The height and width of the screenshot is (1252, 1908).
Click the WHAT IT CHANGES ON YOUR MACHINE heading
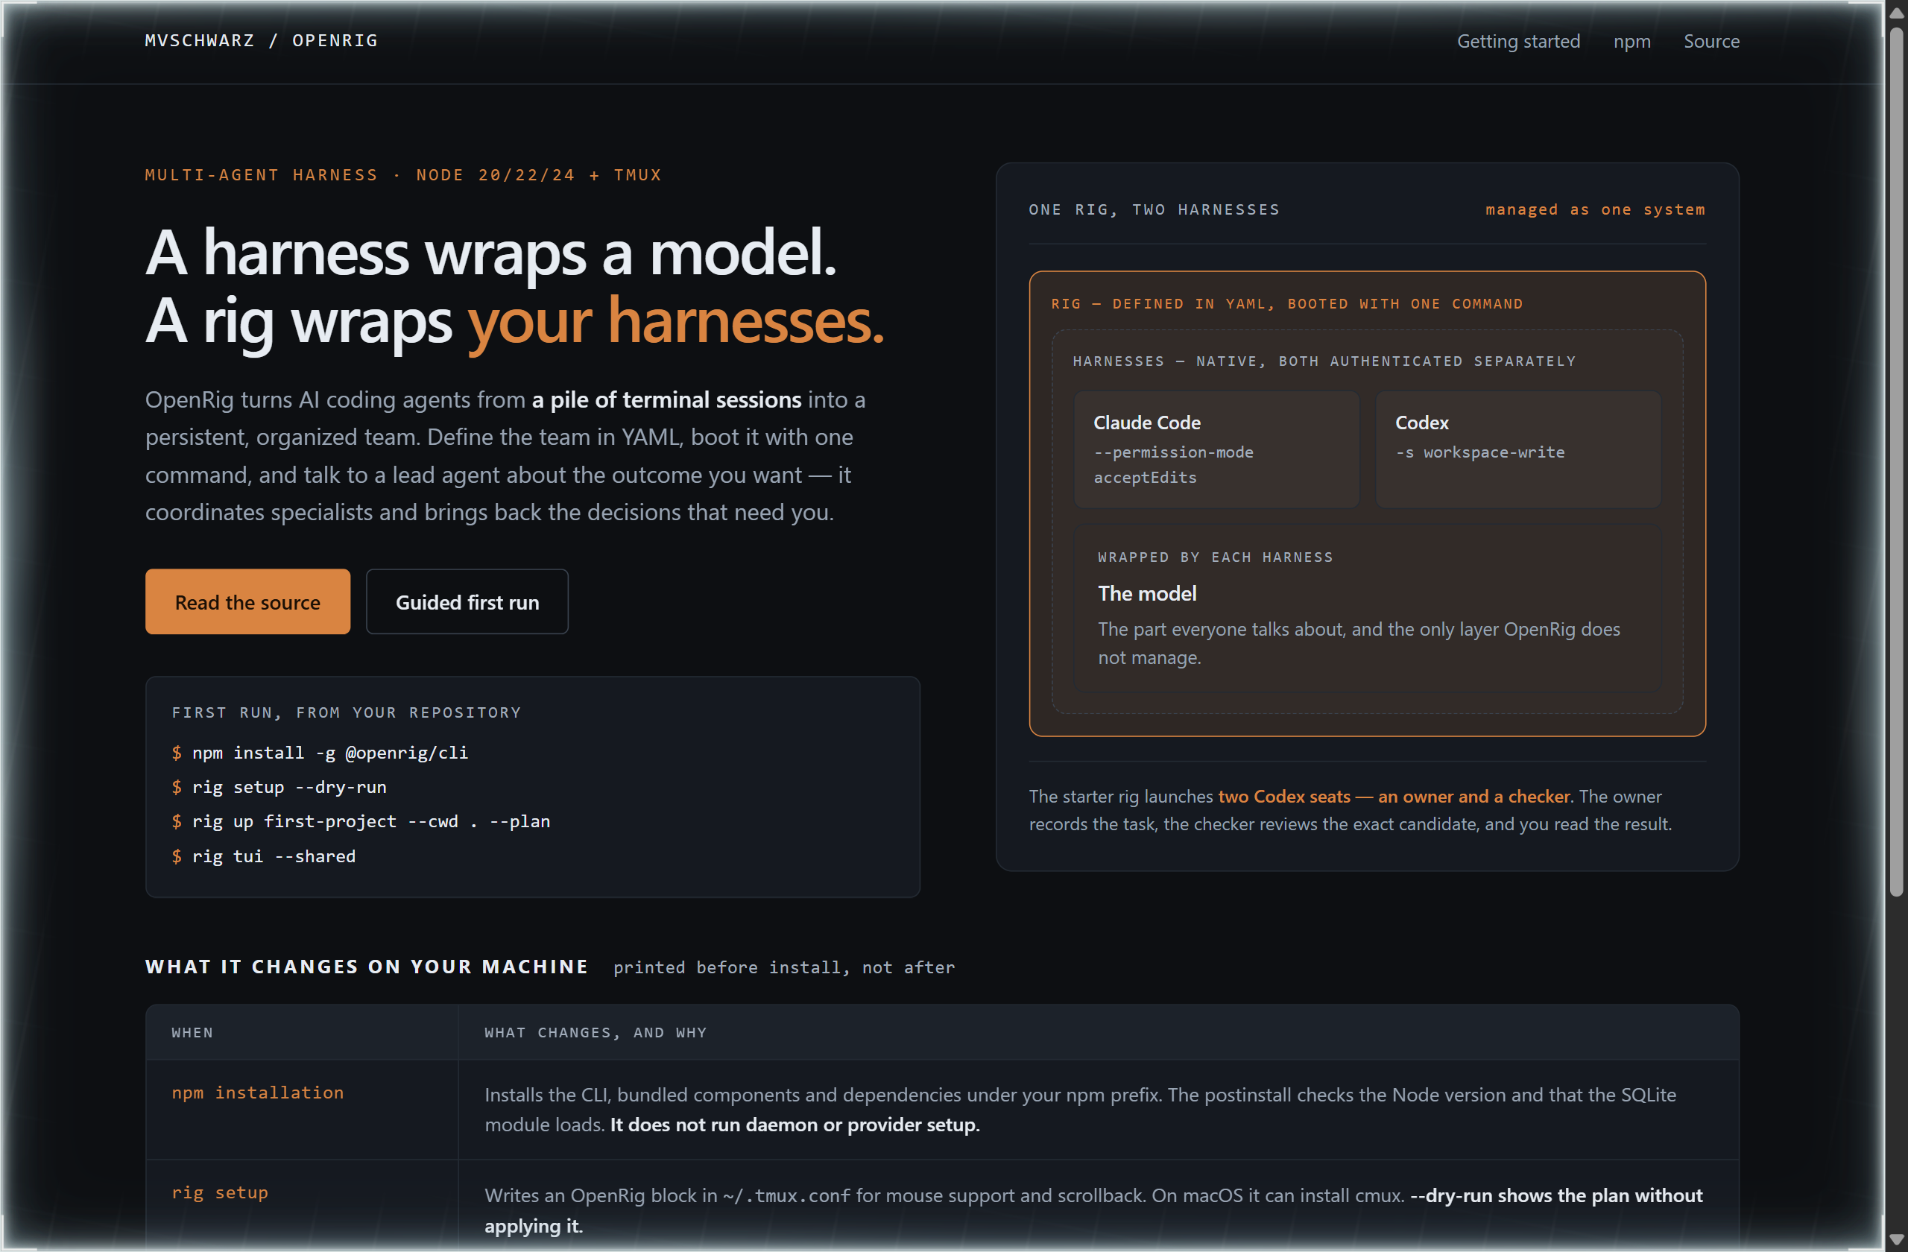pyautogui.click(x=367, y=967)
